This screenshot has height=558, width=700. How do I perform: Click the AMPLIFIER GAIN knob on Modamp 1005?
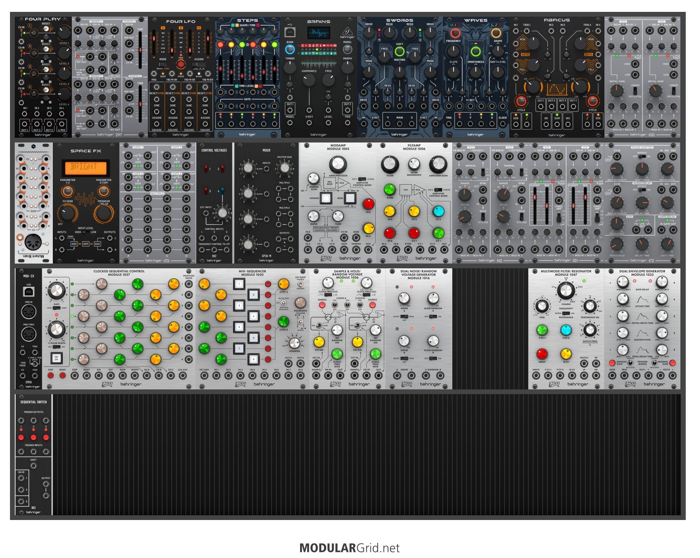pos(338,164)
